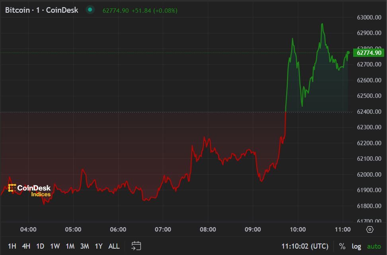Click the Bitcoin · 1 · CoinDesk symbol title
The width and height of the screenshot is (387, 255).
click(x=41, y=10)
